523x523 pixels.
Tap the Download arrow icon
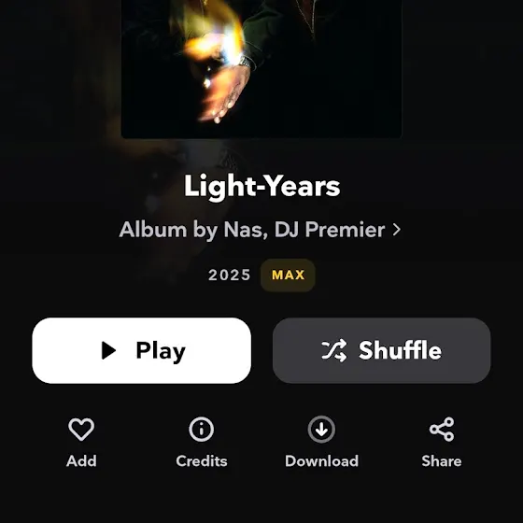click(x=321, y=430)
